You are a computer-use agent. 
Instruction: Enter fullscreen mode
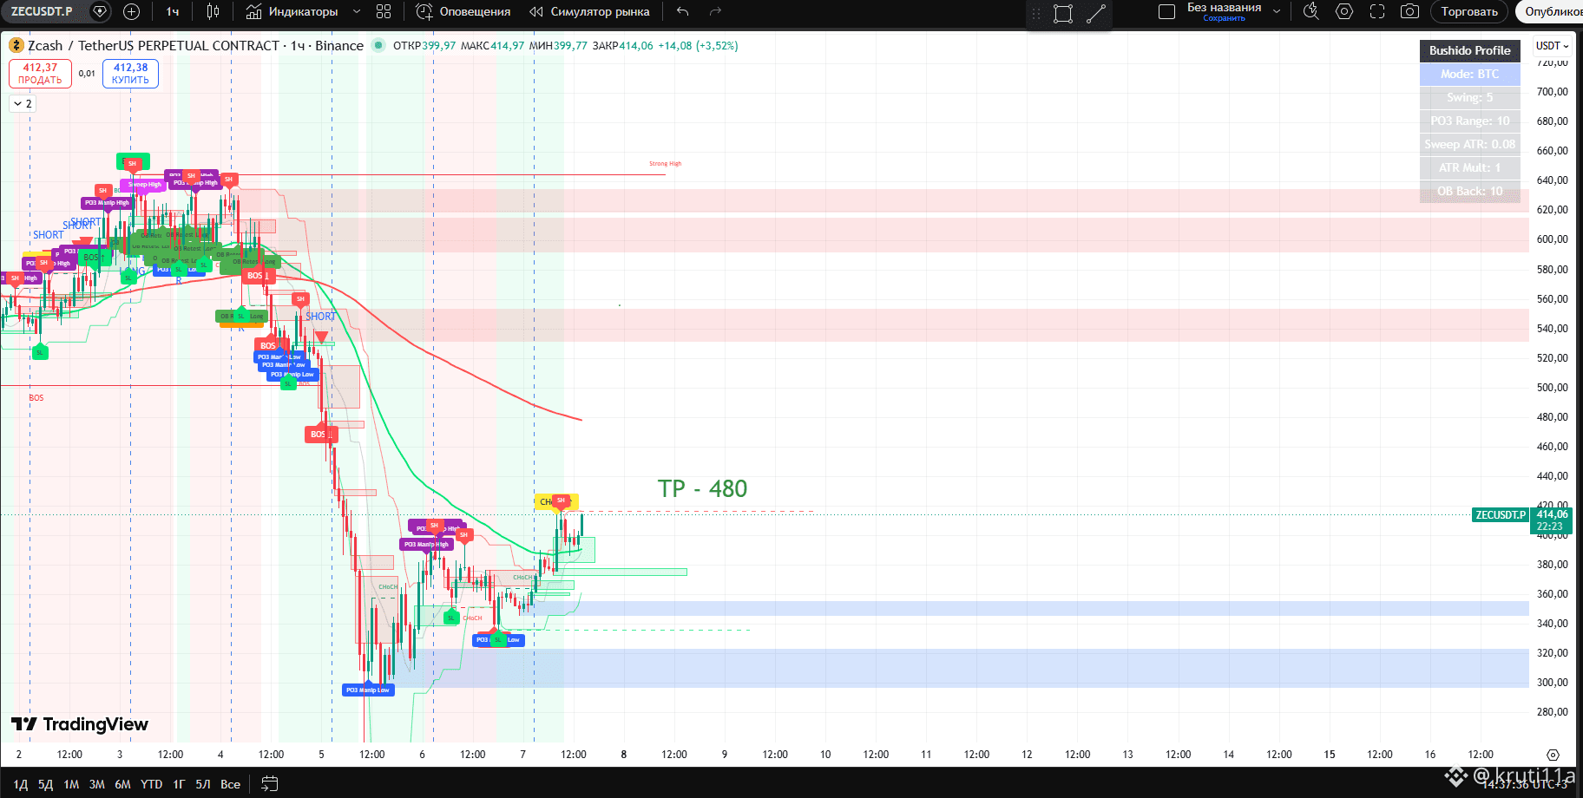coord(1377,11)
